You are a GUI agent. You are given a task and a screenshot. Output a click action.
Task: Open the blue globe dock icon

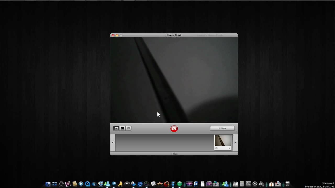point(114,184)
